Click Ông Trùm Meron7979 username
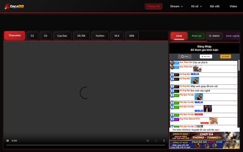This screenshot has width=243, height=152. point(190,119)
